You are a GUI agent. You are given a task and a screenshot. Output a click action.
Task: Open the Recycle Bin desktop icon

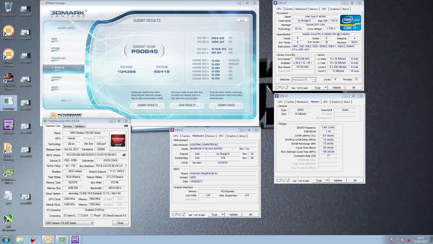pos(8,9)
